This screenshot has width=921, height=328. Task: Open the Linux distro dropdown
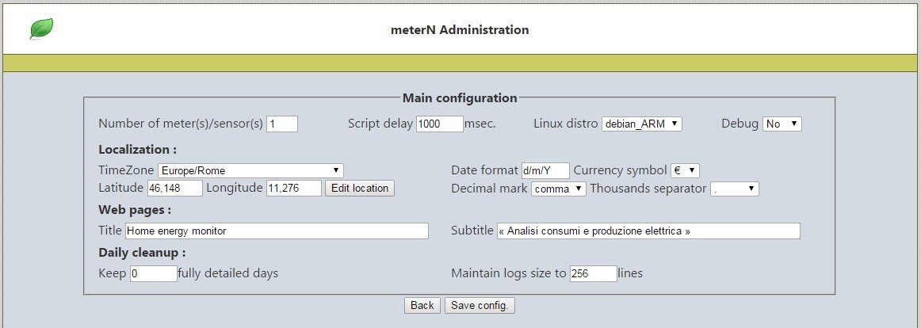(641, 124)
